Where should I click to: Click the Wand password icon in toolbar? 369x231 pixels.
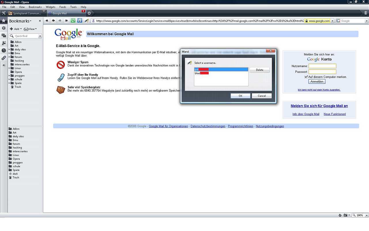[86, 21]
